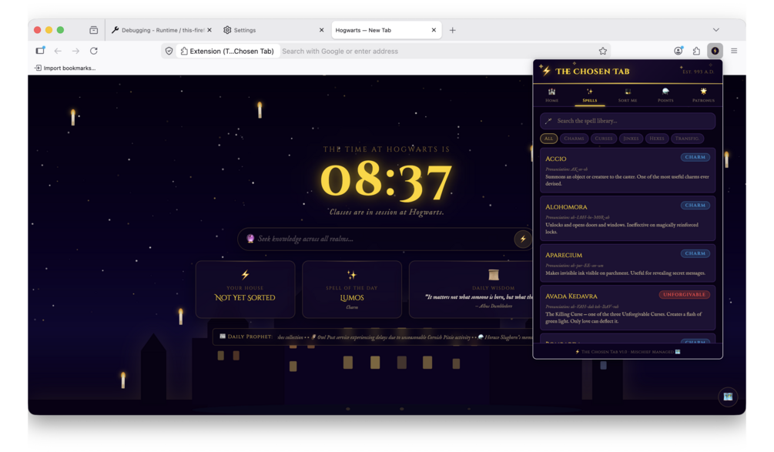Viewport: 774px width, 452px height.
Task: Expand the list all tabs chevron
Action: (715, 30)
